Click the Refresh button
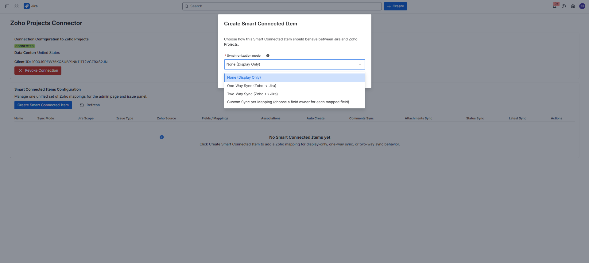 [90, 105]
